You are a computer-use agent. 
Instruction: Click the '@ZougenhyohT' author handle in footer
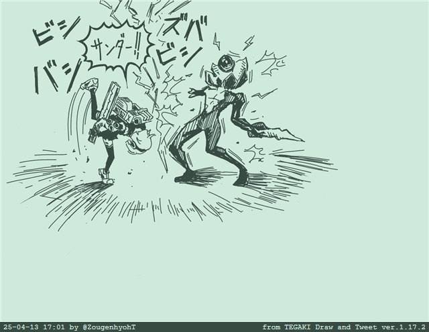tap(109, 327)
